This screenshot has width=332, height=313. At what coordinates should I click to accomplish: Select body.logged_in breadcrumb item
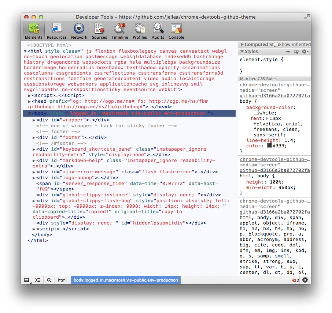pos(126,280)
